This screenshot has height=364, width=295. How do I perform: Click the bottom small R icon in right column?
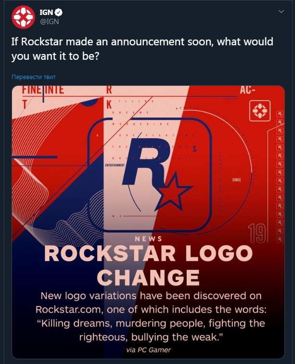[280, 239]
